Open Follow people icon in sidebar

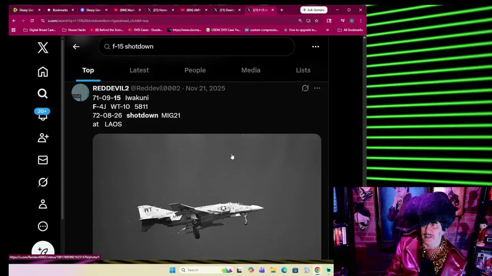[43, 138]
